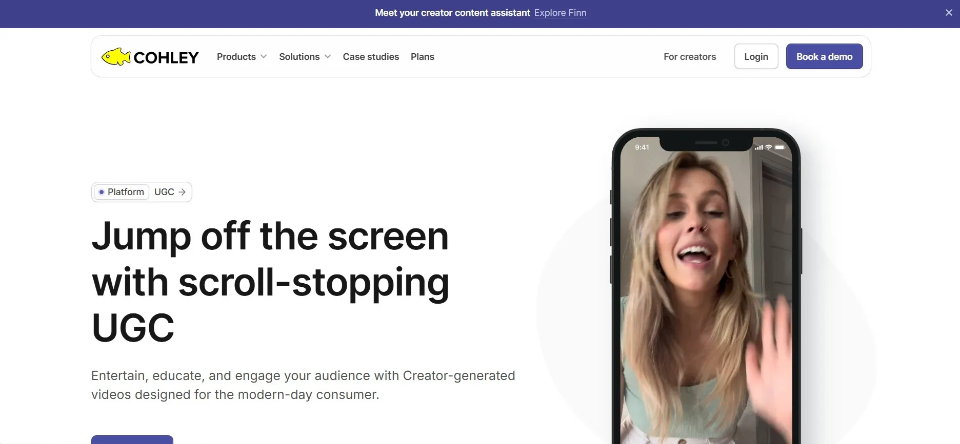Image resolution: width=960 pixels, height=444 pixels.
Task: Click the Cohley fish logo
Action: point(116,57)
